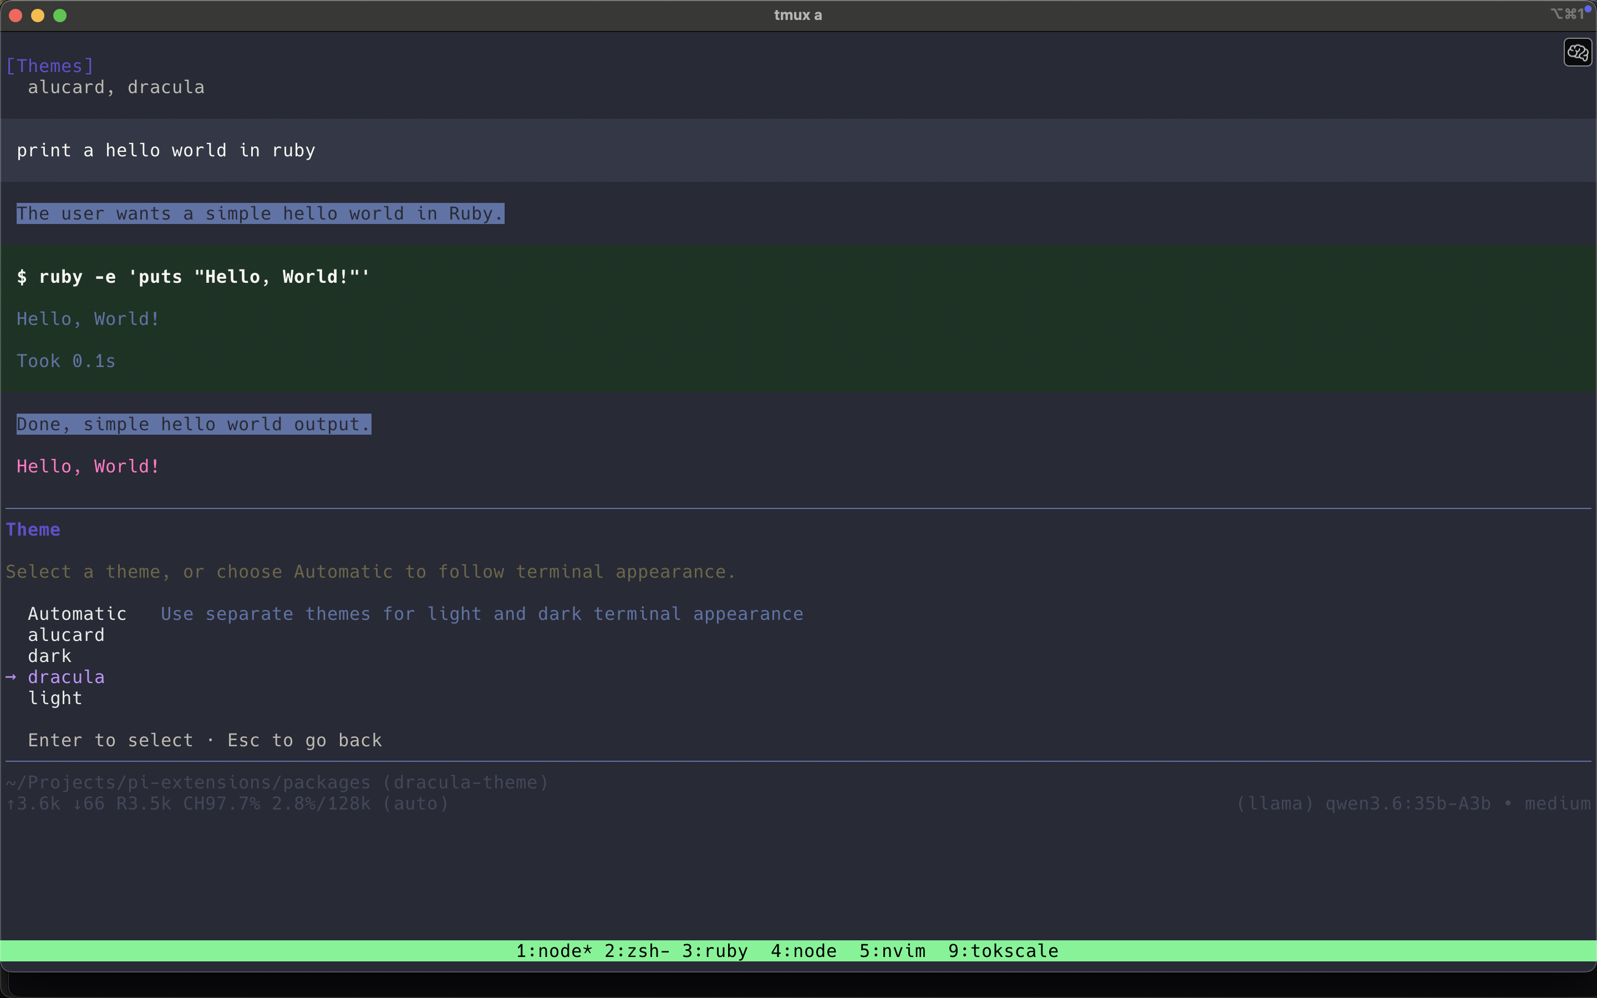The image size is (1597, 998).
Task: Click the 'Done, simple hello world output.' text
Action: (194, 424)
